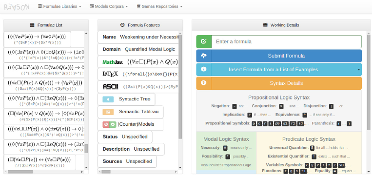The width and height of the screenshot is (372, 178).
Task: Click the Possibility * key symbol
Action: click(228, 157)
